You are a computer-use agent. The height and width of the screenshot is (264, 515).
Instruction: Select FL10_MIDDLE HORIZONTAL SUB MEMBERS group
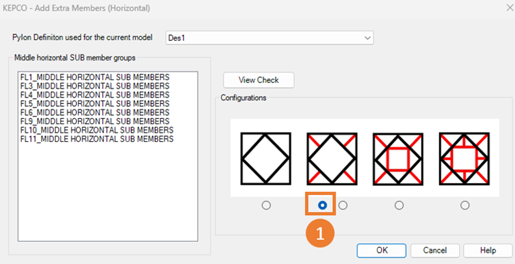[97, 130]
